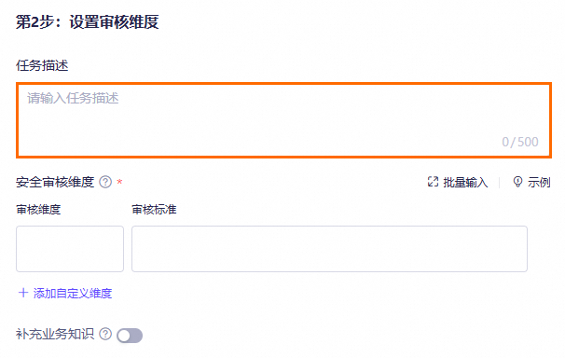Click help icon beside 补充业务知识
Image resolution: width=565 pixels, height=358 pixels.
(105, 334)
